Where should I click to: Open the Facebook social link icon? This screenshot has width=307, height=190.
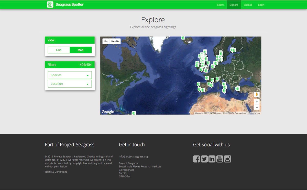point(196,159)
